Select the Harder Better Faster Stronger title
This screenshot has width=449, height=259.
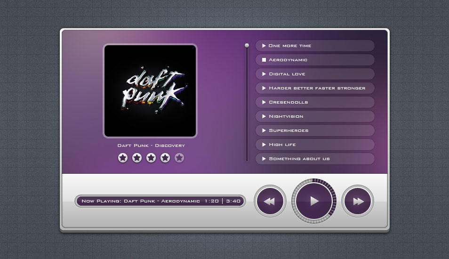tap(317, 88)
